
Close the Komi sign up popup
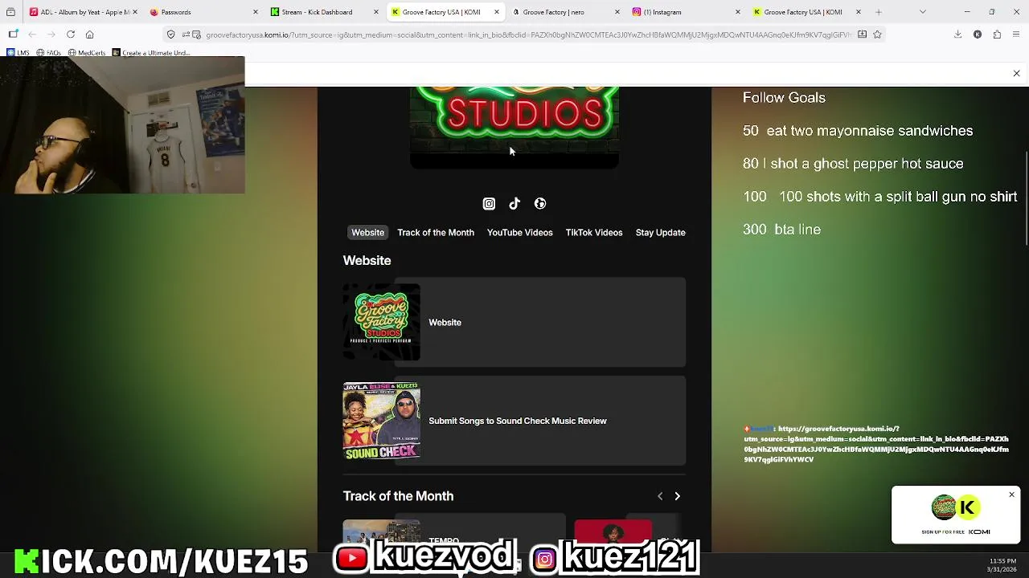(x=1011, y=495)
